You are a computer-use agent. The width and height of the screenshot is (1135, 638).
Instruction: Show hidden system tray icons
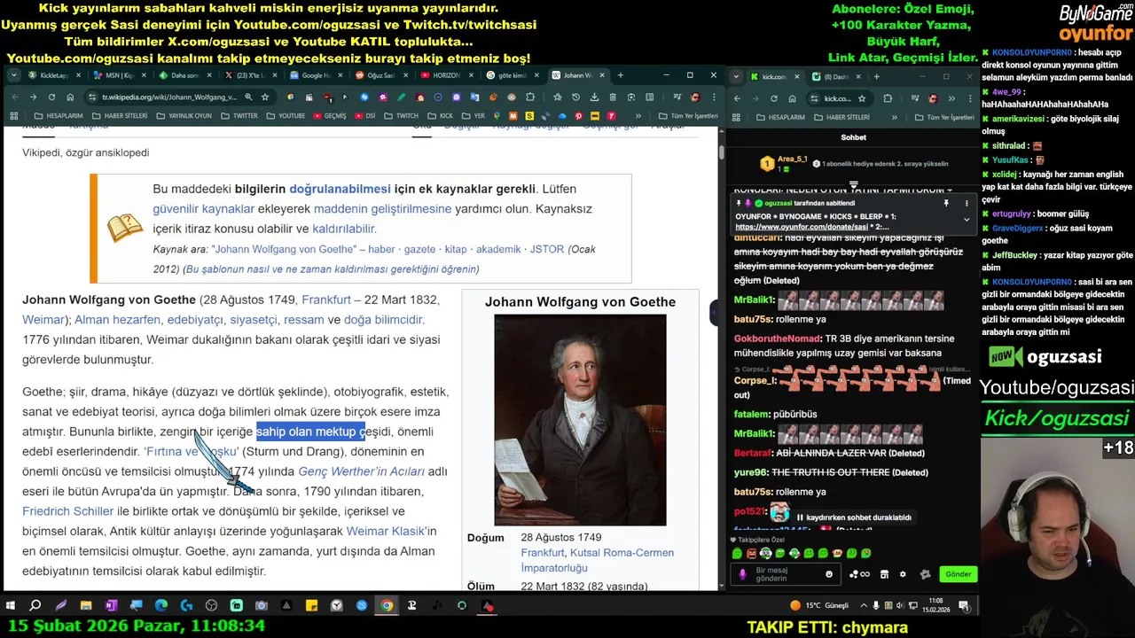point(864,605)
